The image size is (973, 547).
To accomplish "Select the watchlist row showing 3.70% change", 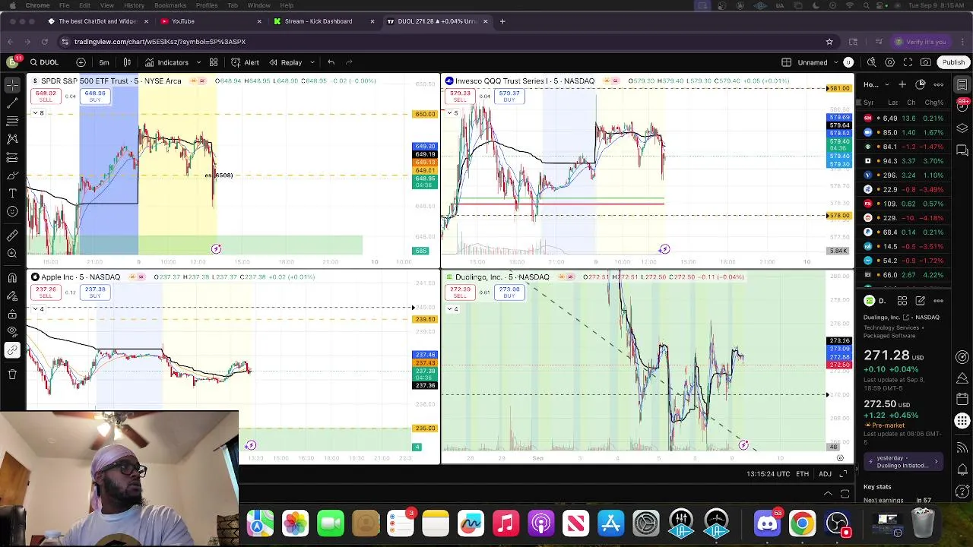I will tap(904, 161).
